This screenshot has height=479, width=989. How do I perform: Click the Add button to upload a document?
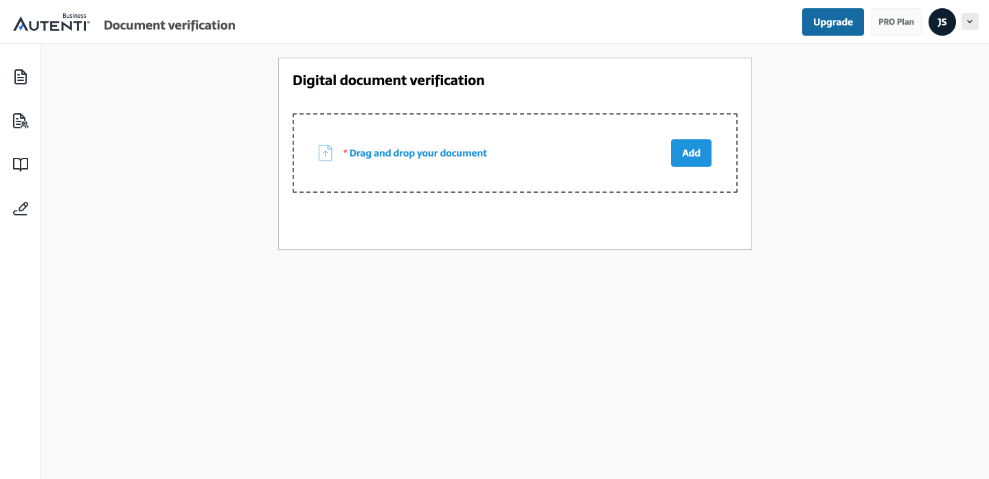click(x=691, y=153)
